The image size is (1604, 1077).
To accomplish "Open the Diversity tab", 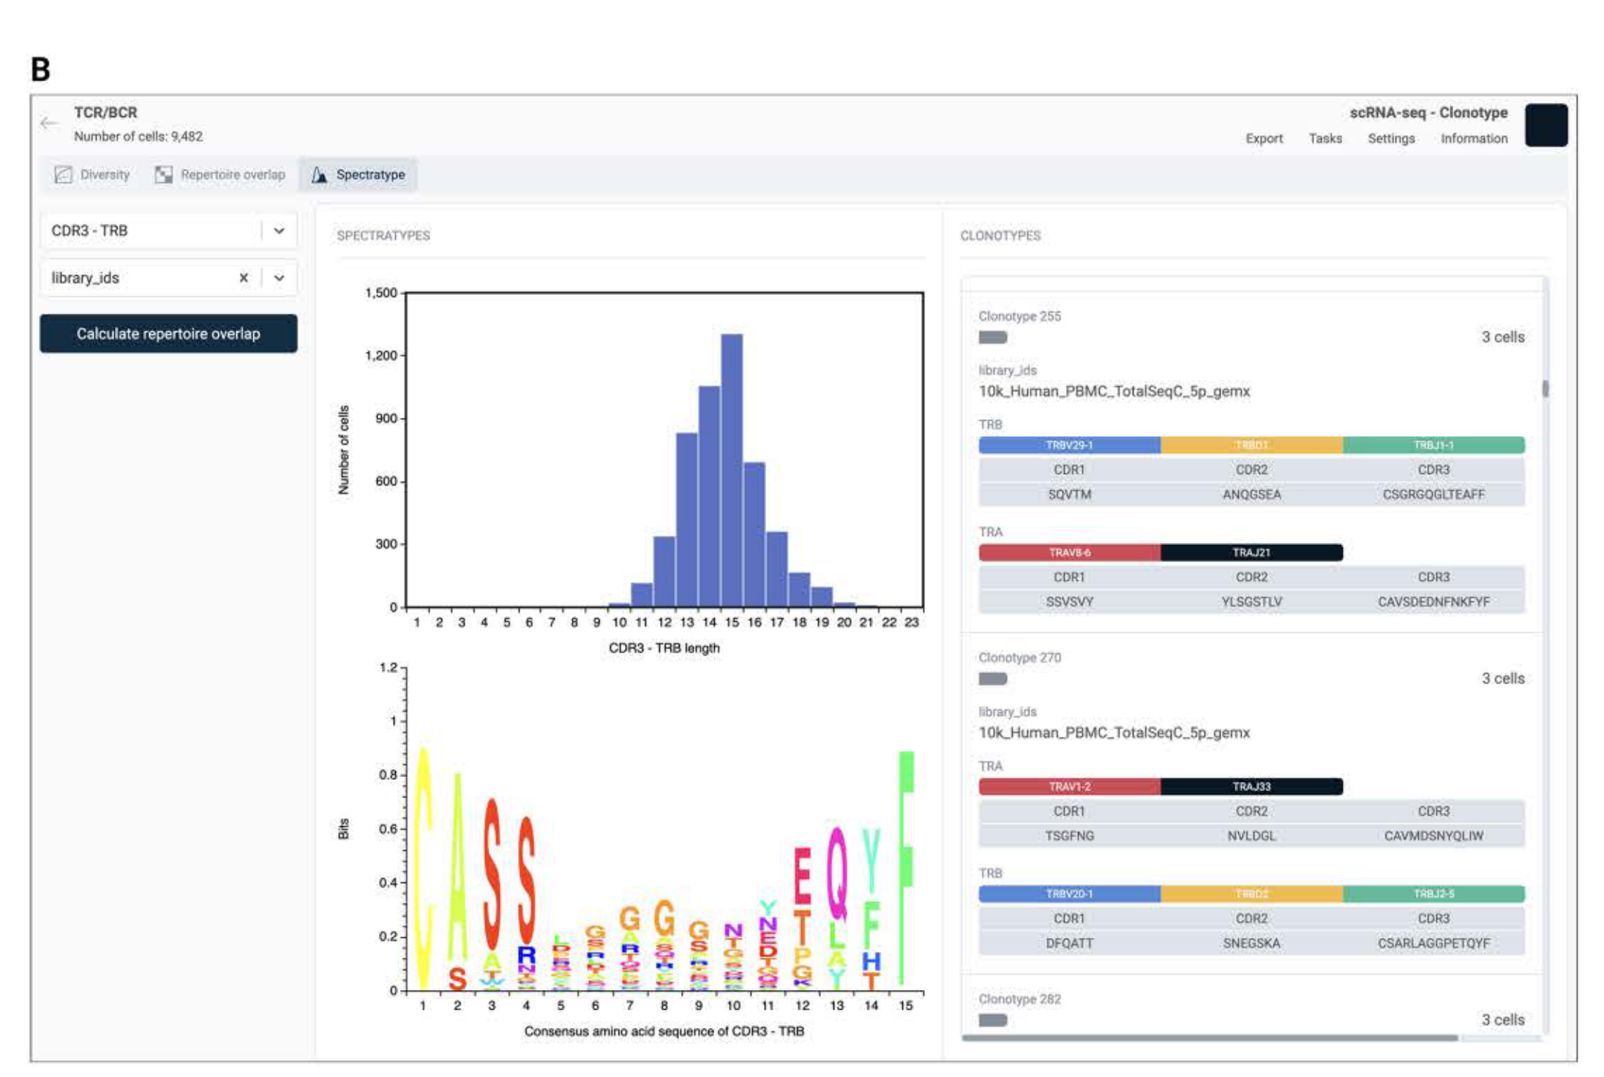I will [x=105, y=174].
